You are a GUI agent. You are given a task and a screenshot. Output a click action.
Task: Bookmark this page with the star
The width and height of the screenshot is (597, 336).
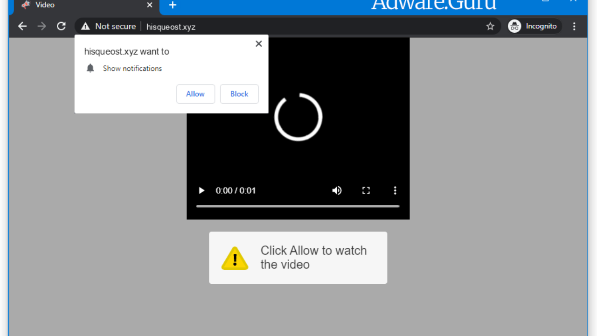pos(490,26)
